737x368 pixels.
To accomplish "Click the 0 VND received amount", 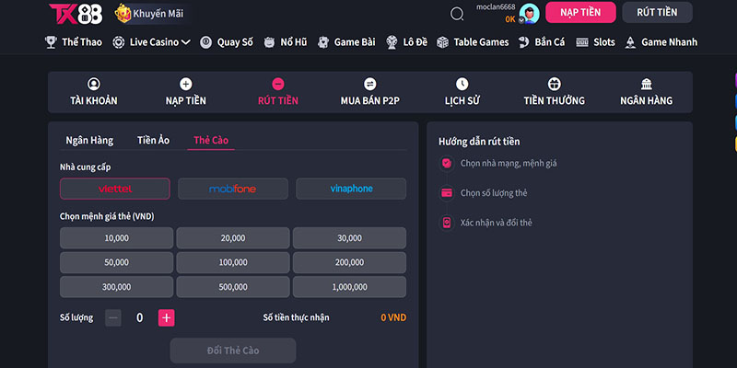I will tap(393, 317).
